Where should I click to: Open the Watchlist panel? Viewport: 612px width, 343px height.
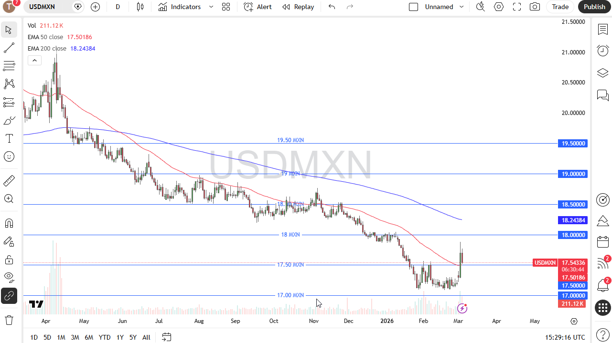click(x=602, y=29)
